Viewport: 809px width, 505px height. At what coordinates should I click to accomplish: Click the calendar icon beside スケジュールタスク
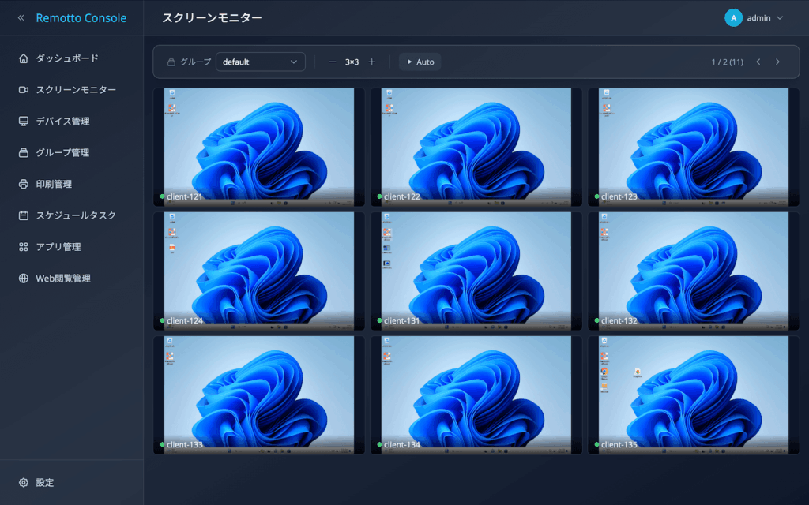(x=23, y=215)
